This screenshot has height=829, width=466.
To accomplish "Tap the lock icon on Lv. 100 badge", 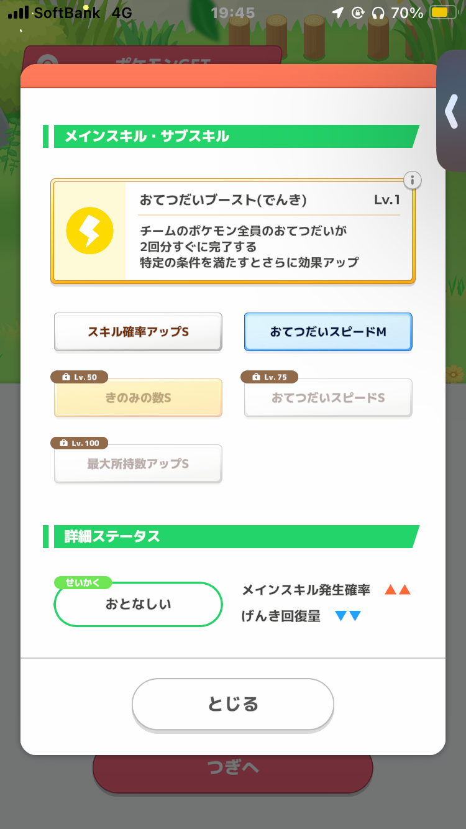I will pos(63,443).
